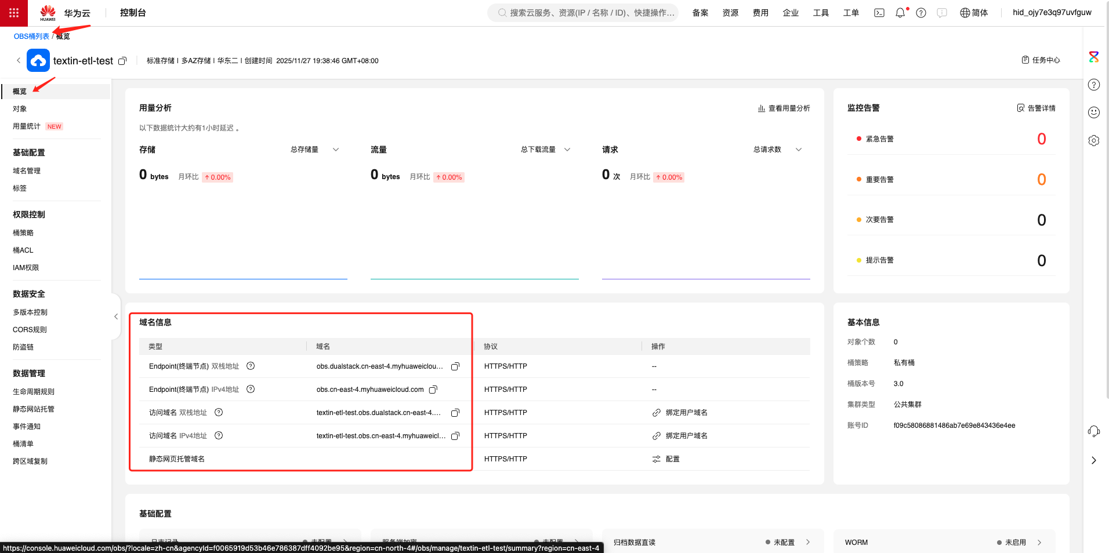Open the customer service headset icon
The image size is (1109, 553).
click(1093, 431)
